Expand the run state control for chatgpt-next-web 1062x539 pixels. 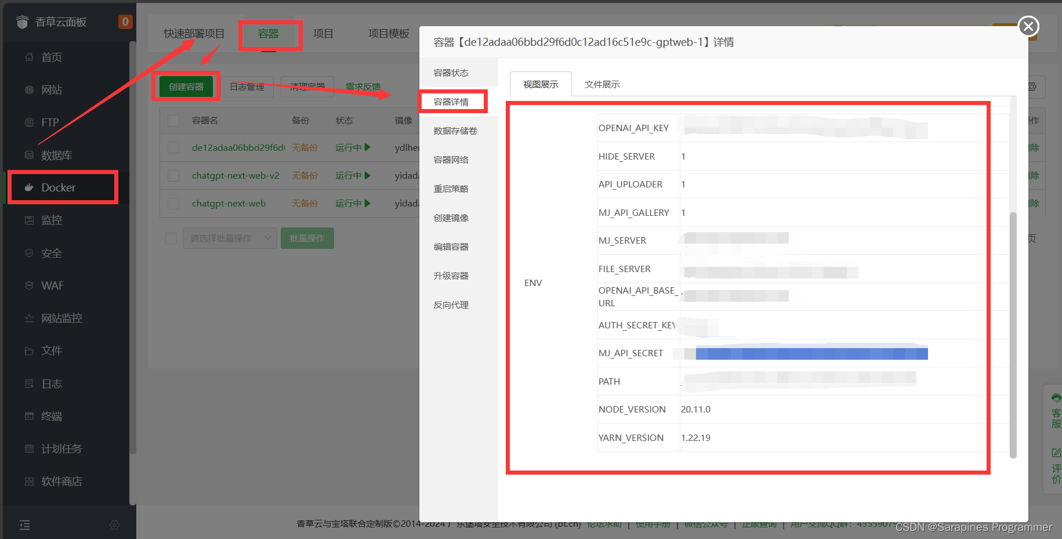(x=368, y=203)
